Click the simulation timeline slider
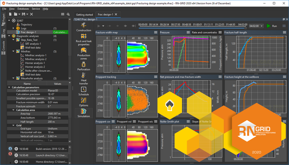289x165 pixels. (193, 28)
